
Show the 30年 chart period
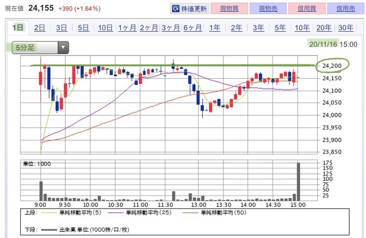pyautogui.click(x=345, y=28)
